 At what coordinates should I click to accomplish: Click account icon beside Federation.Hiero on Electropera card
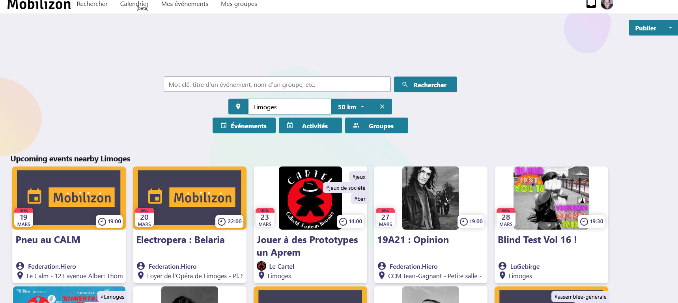click(141, 266)
